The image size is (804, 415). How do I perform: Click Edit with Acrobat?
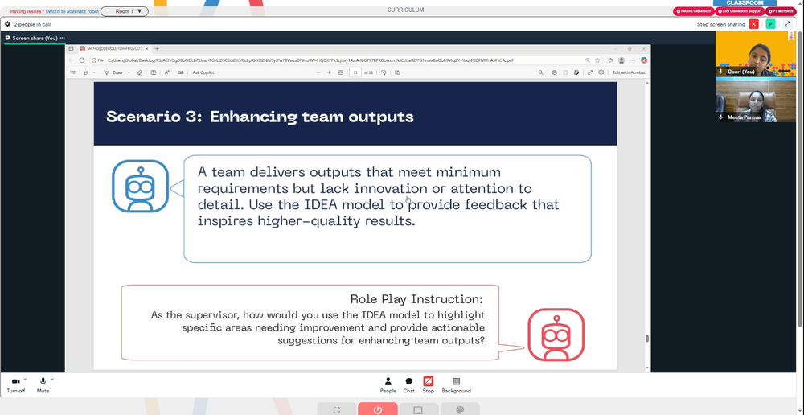pos(629,72)
